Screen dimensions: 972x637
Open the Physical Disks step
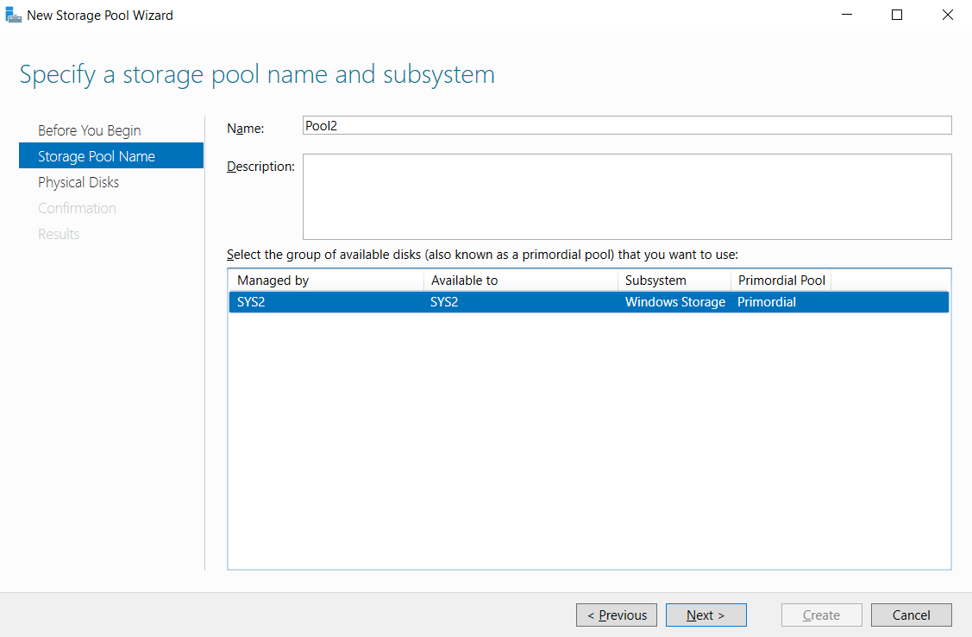tap(78, 182)
